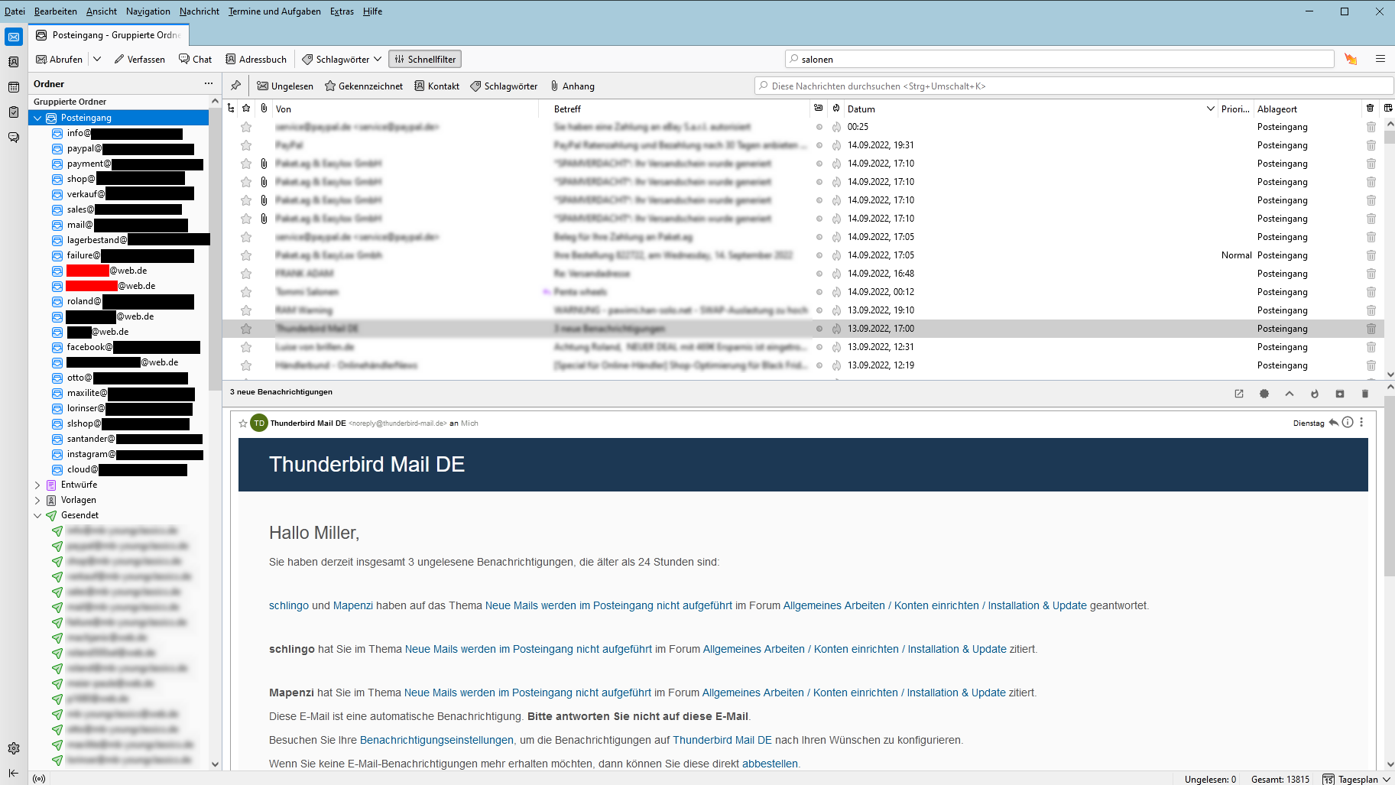Click the message list vertical scrollbar
Viewport: 1395px width, 785px height.
pos(1390,248)
